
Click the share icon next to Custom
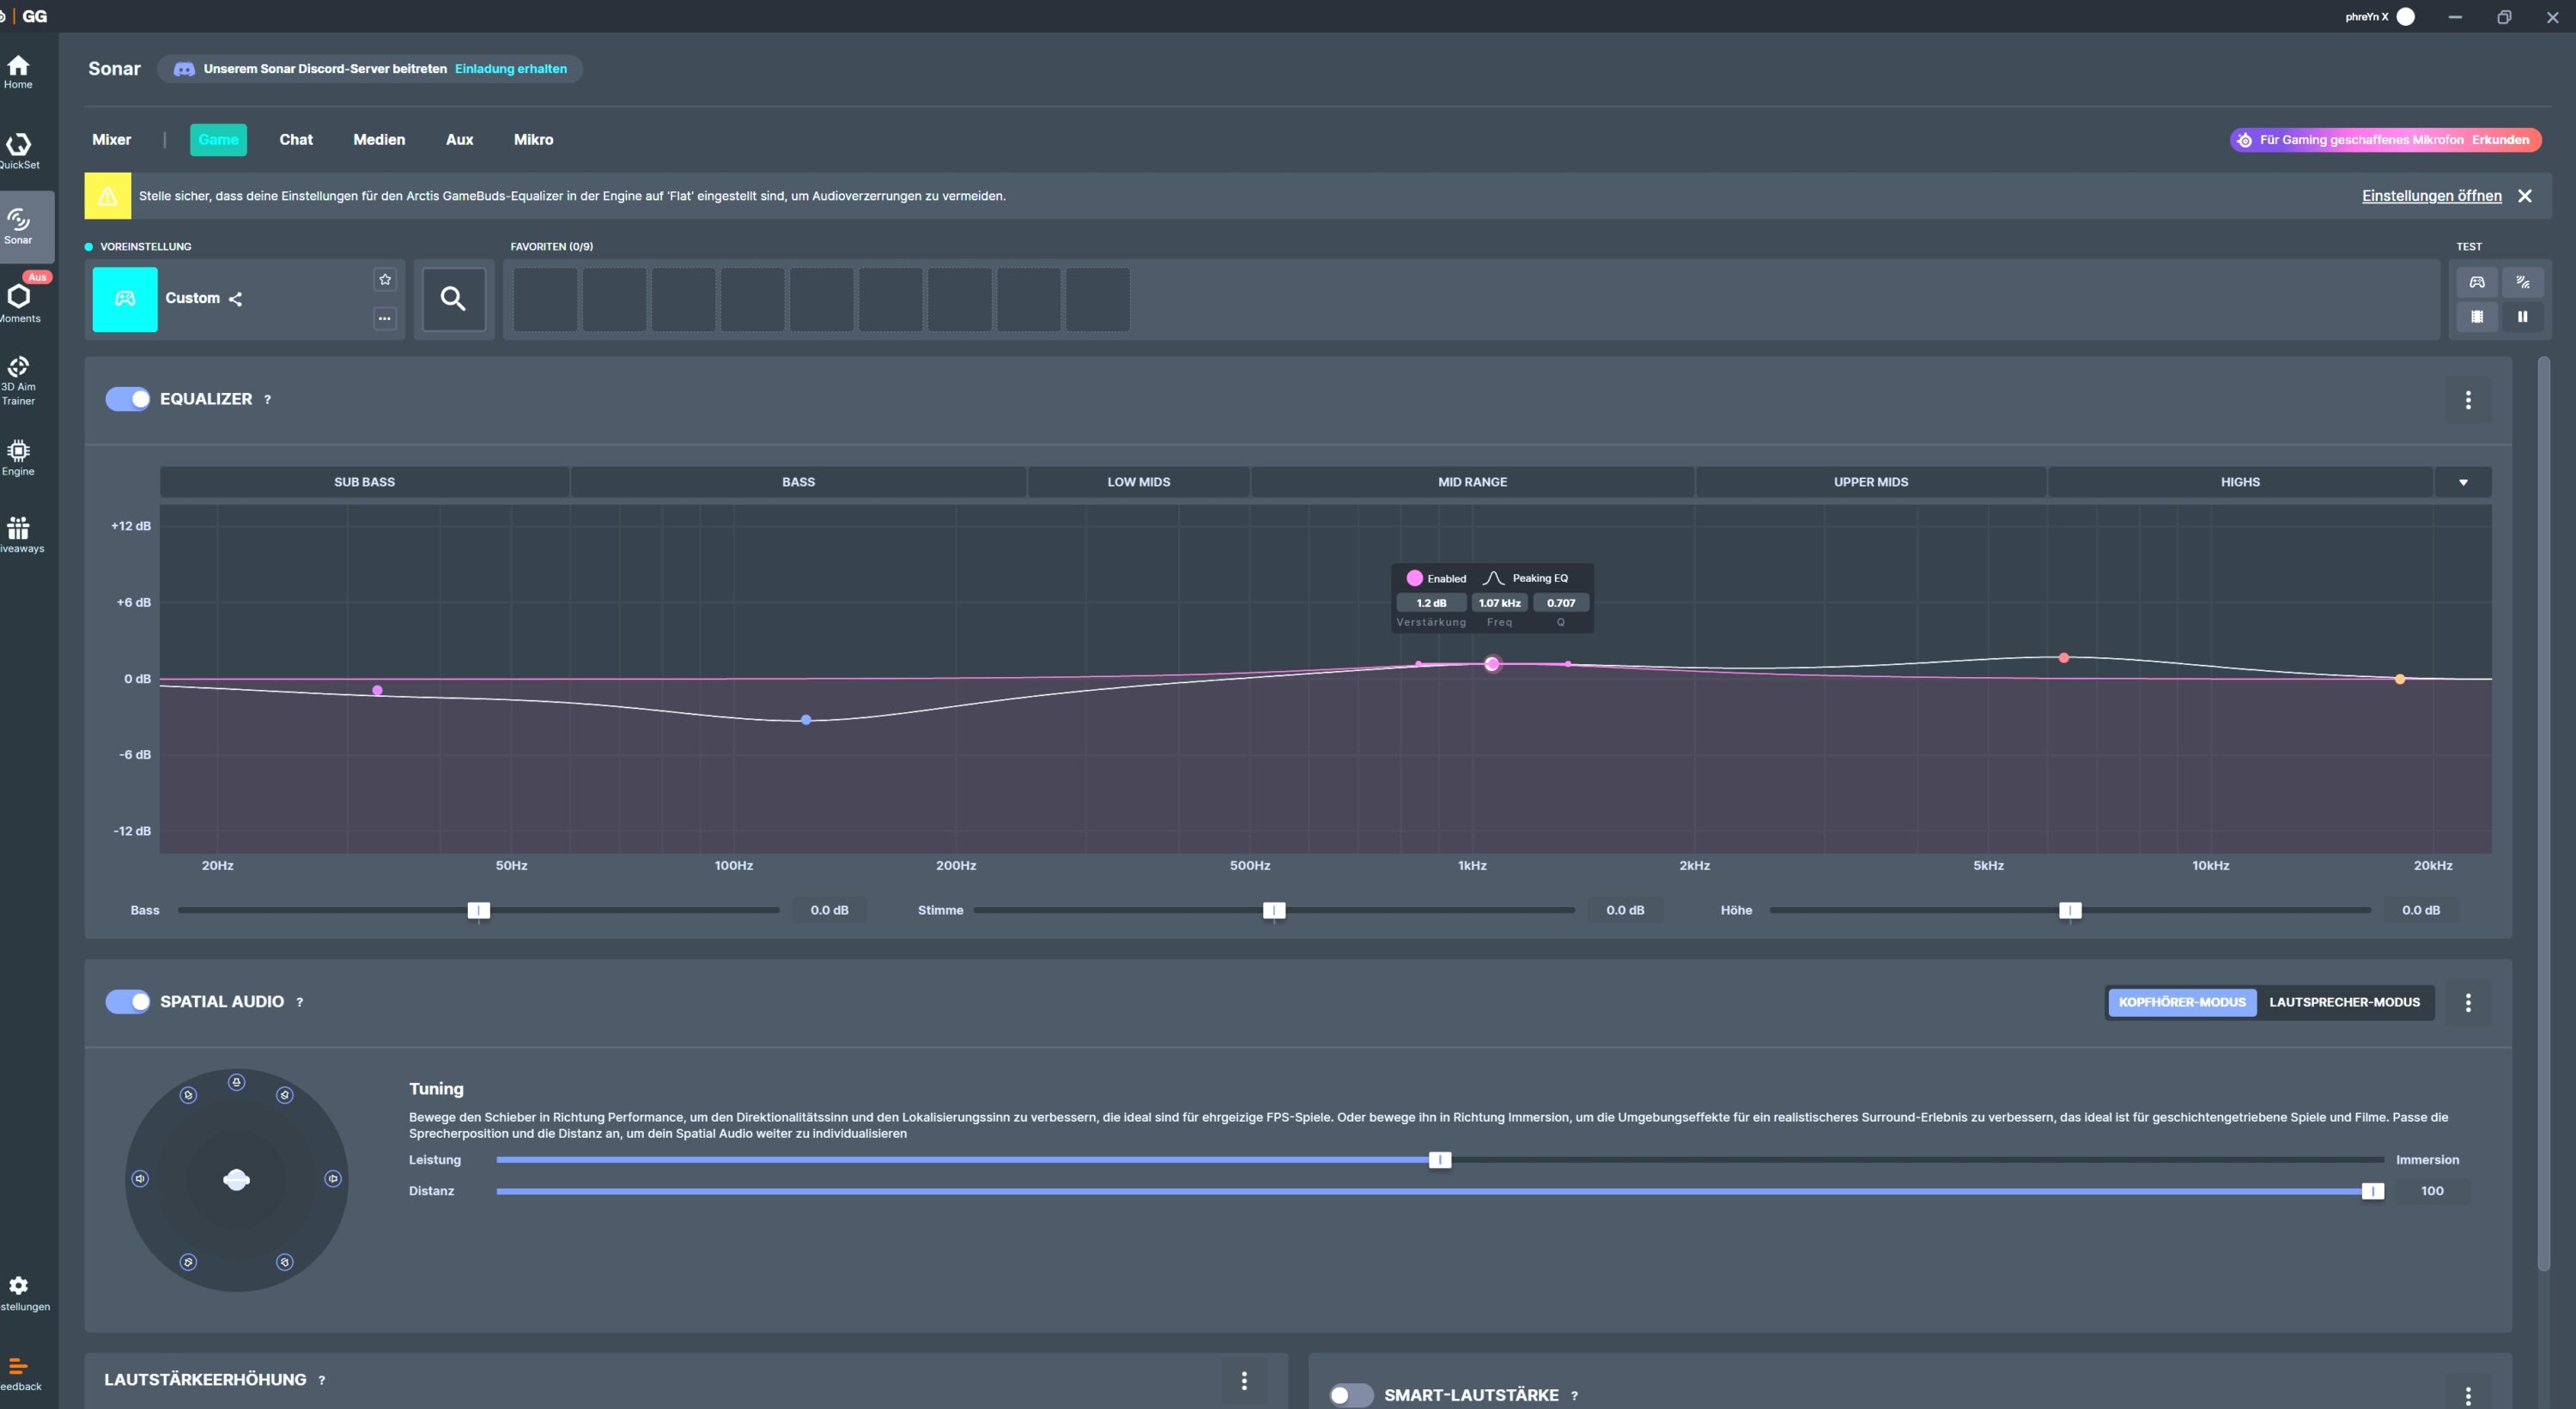pos(236,299)
